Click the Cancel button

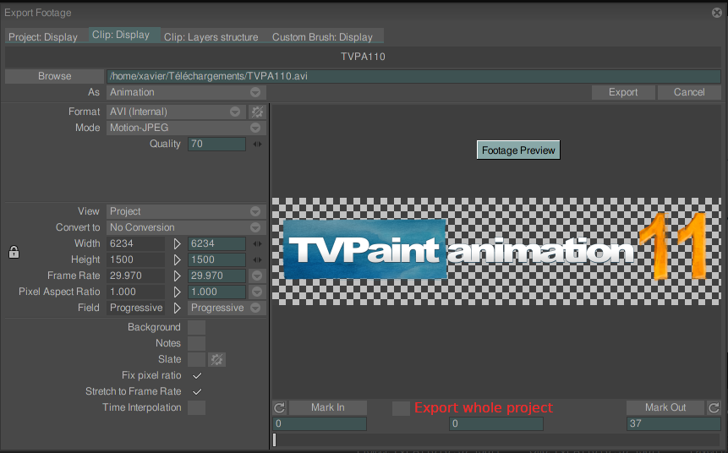[x=689, y=92]
